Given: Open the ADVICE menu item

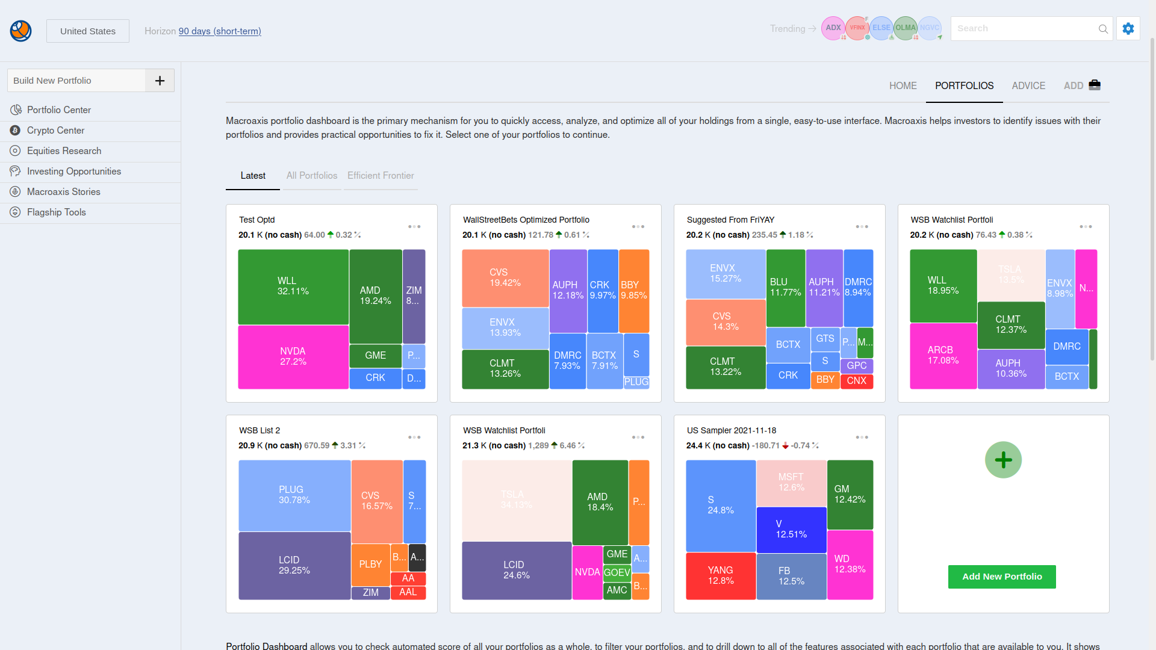Looking at the screenshot, I should [x=1027, y=85].
